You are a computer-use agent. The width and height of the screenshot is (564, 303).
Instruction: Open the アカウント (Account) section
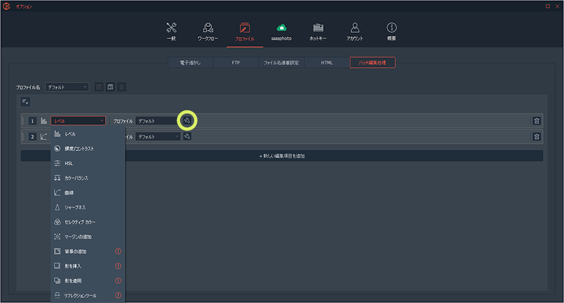pos(354,31)
